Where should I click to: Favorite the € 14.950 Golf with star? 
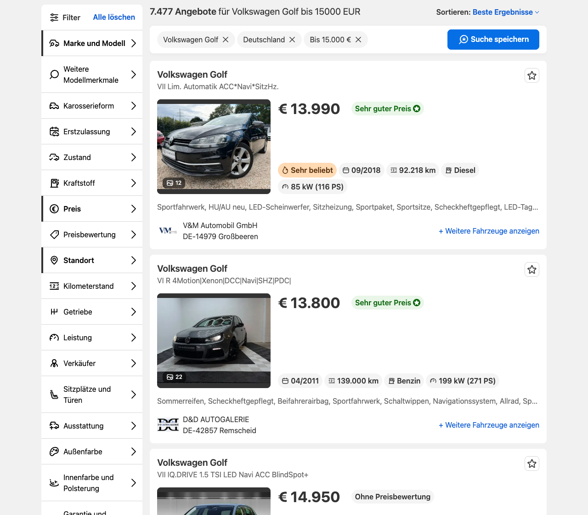pyautogui.click(x=532, y=463)
